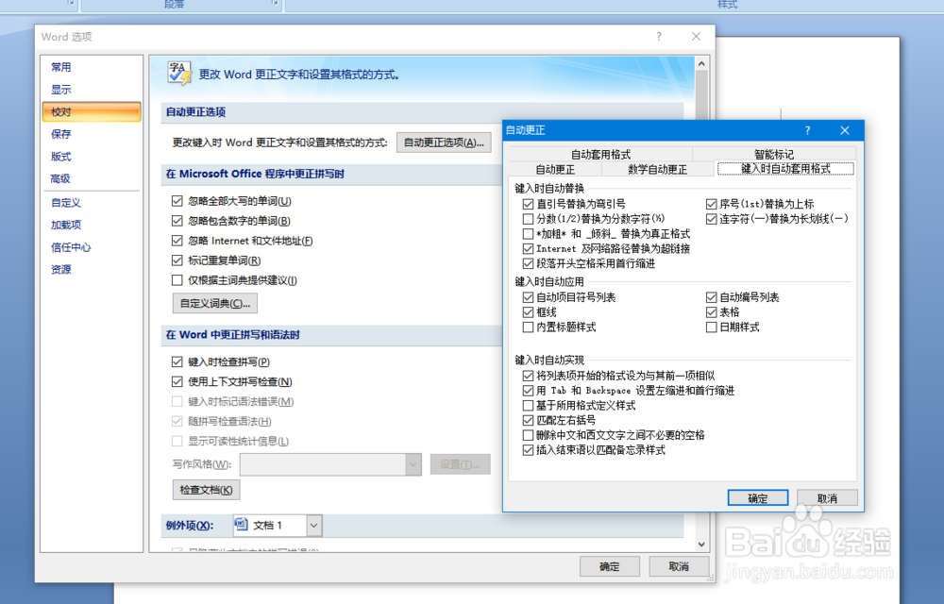The image size is (944, 604).
Task: Click the 文档 1 document icon in exceptions dropdown
Action: (x=242, y=525)
